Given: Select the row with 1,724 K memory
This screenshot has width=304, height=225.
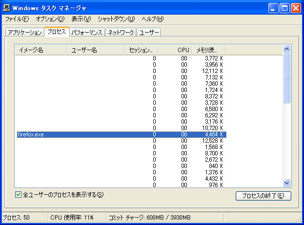Looking at the screenshot, I should pos(122,90).
